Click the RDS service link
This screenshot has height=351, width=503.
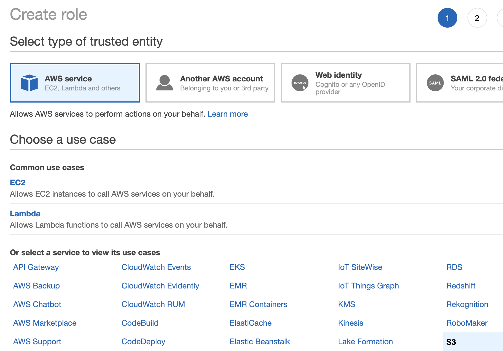[x=454, y=267]
